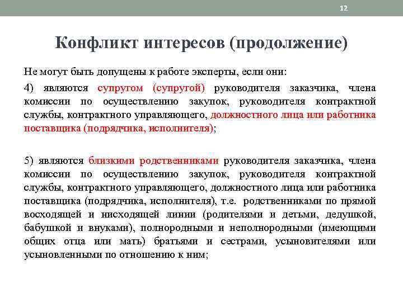Click the last line 'усыновленными по отношению к ним'
403x302 pixels.
click(x=115, y=255)
